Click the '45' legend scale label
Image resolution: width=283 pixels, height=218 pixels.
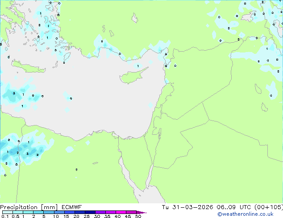128,216
